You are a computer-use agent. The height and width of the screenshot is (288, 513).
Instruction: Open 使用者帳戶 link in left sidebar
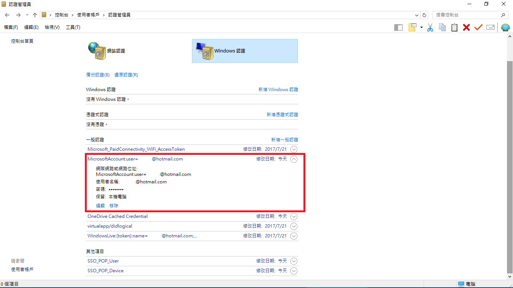pos(22,269)
